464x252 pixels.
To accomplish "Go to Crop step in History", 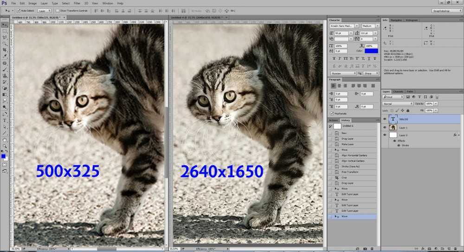I will (345, 177).
